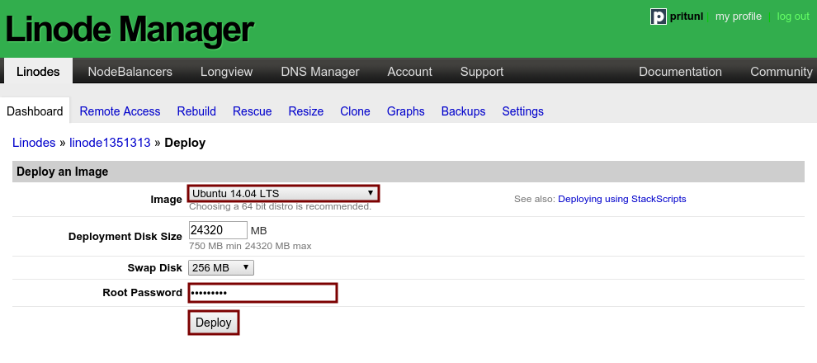This screenshot has width=817, height=363.
Task: Click the 'Deploy' breadcrumb text
Action: (185, 143)
